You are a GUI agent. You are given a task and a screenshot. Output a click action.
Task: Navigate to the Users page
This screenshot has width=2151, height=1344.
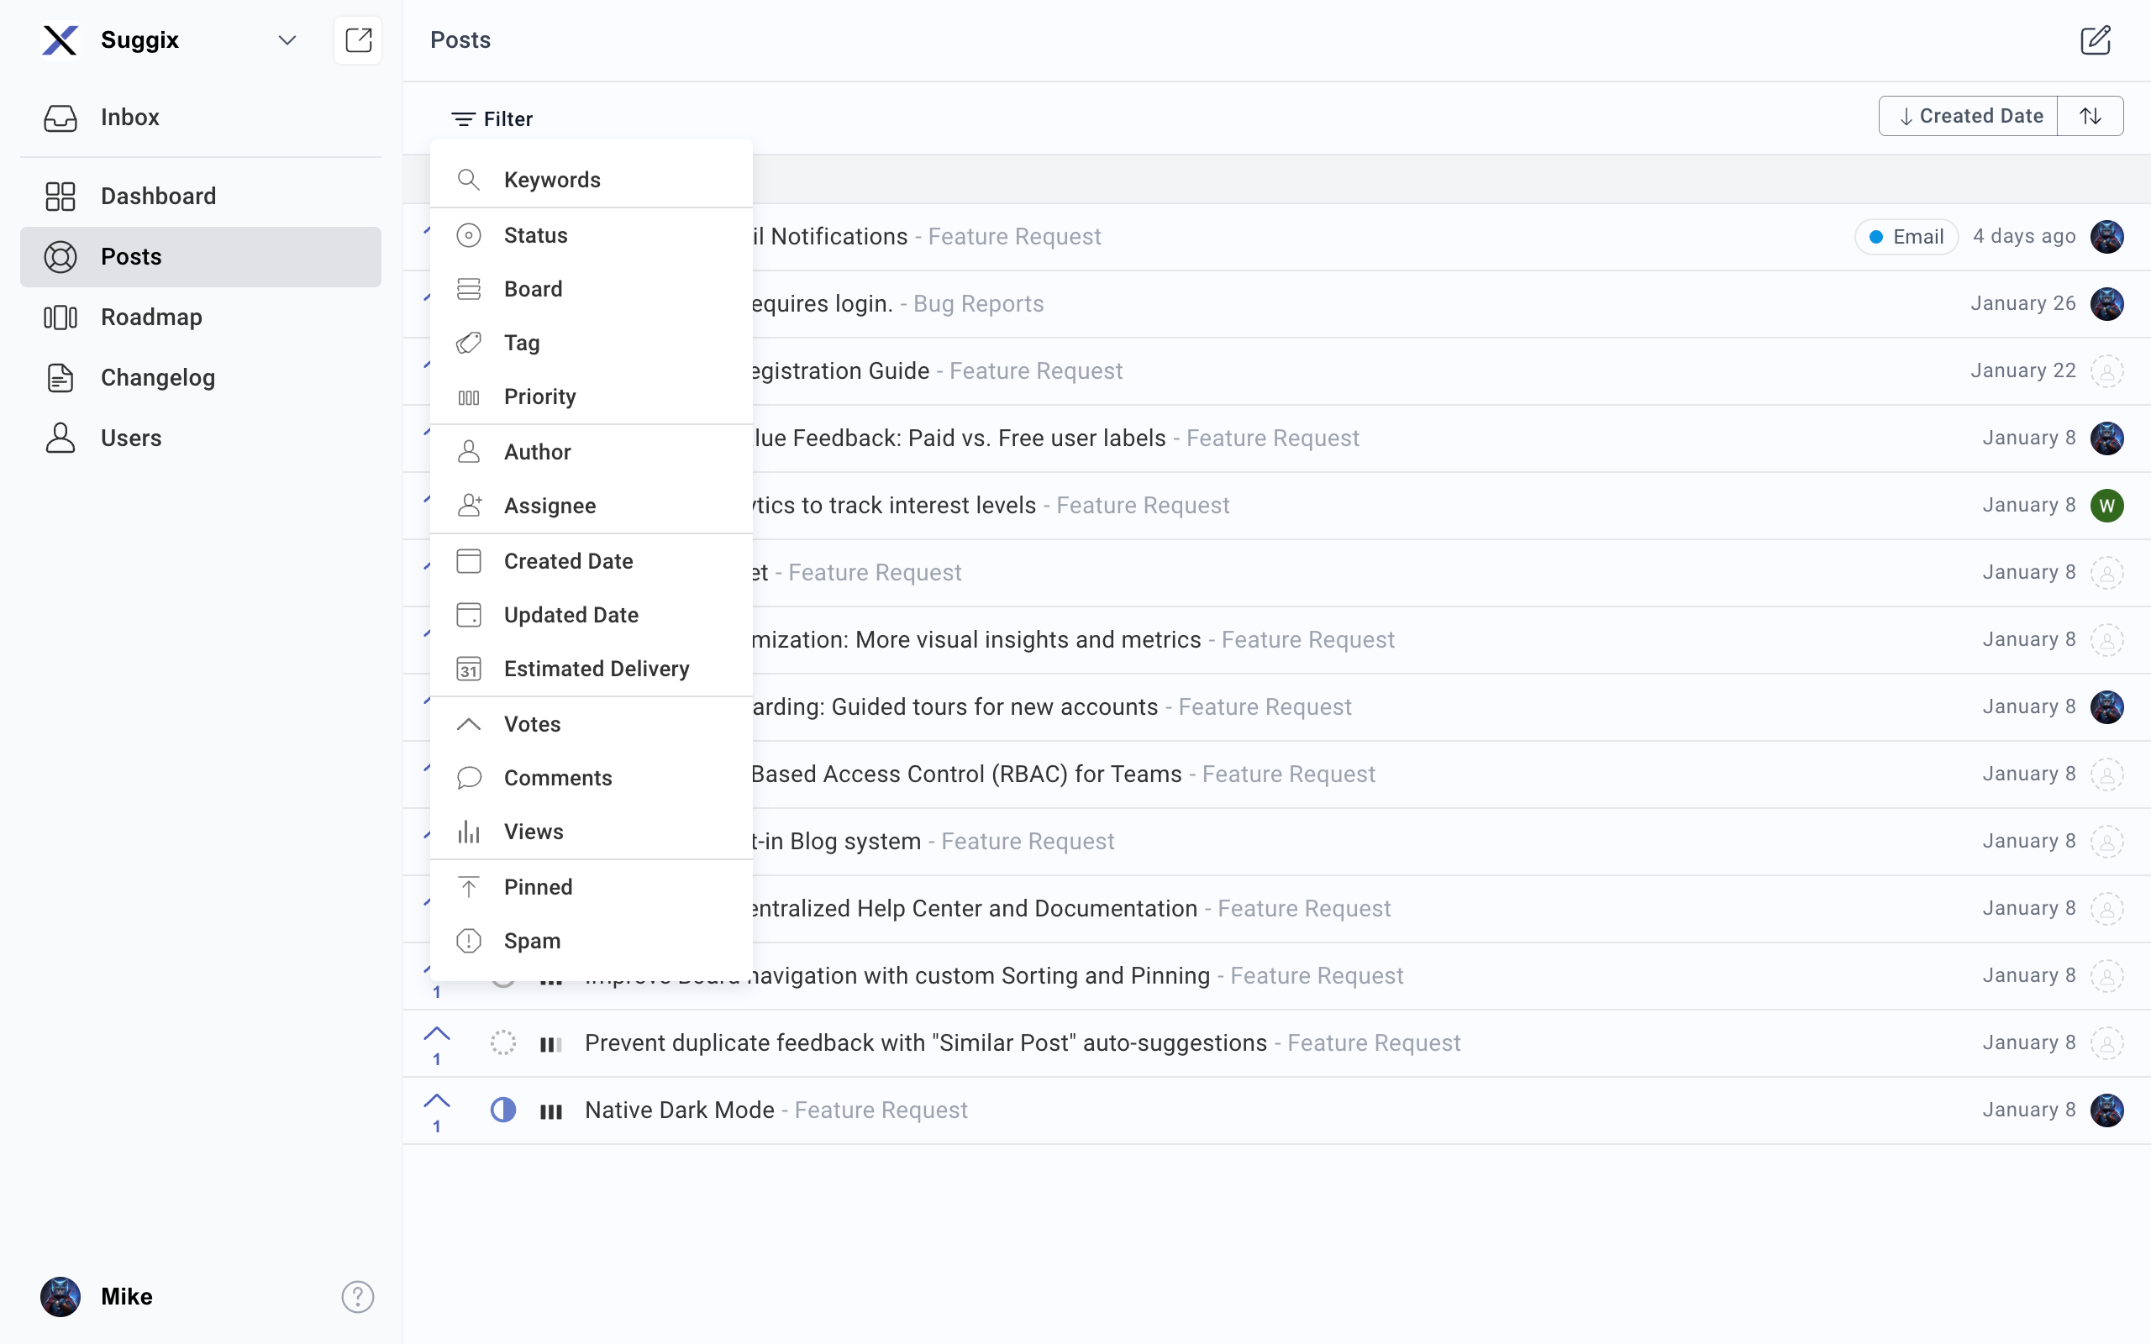point(131,438)
